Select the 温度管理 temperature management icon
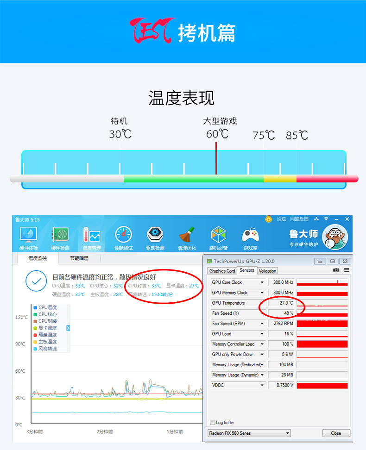The width and height of the screenshot is (366, 450). pos(92,238)
